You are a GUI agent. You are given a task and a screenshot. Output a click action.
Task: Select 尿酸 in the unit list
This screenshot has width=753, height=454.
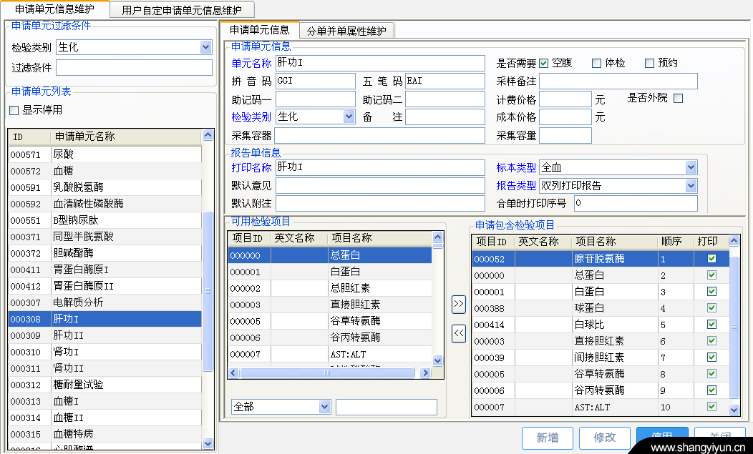click(x=105, y=154)
